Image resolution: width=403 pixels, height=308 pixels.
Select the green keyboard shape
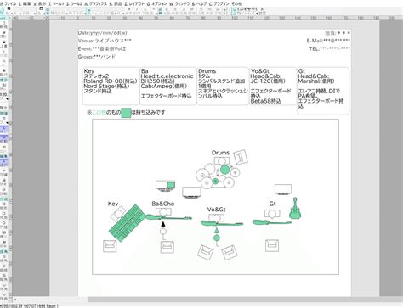128,223
